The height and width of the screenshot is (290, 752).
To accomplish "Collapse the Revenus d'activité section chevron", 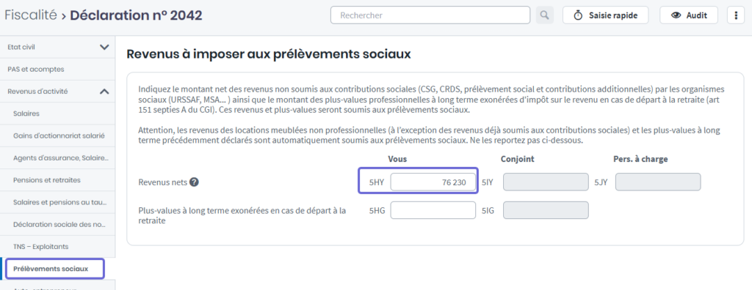I will [x=104, y=92].
